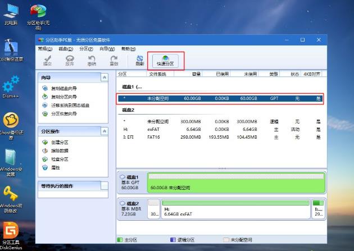Open Ghost备份还原 desktop icon

coord(11,126)
